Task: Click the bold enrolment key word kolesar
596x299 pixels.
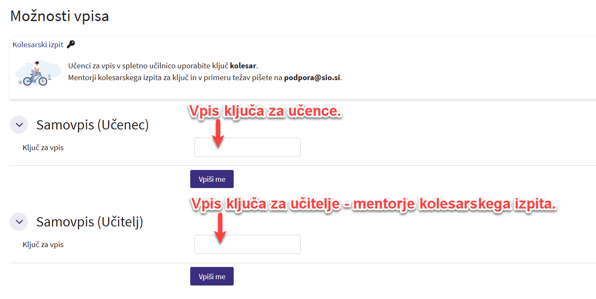Action: [x=243, y=66]
